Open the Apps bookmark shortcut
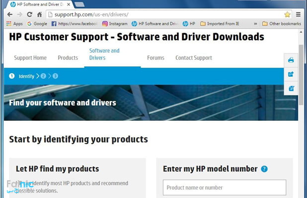The width and height of the screenshot is (307, 198). pyautogui.click(x=14, y=23)
